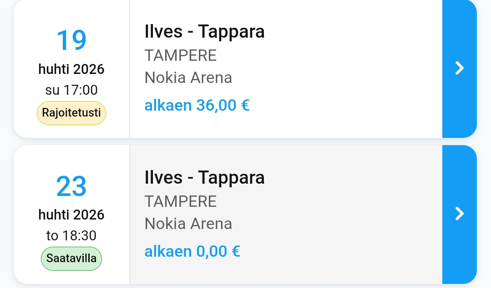Tap Nokia Arena in the 36,00 € event
Screen dimensions: 491x288
click(188, 78)
